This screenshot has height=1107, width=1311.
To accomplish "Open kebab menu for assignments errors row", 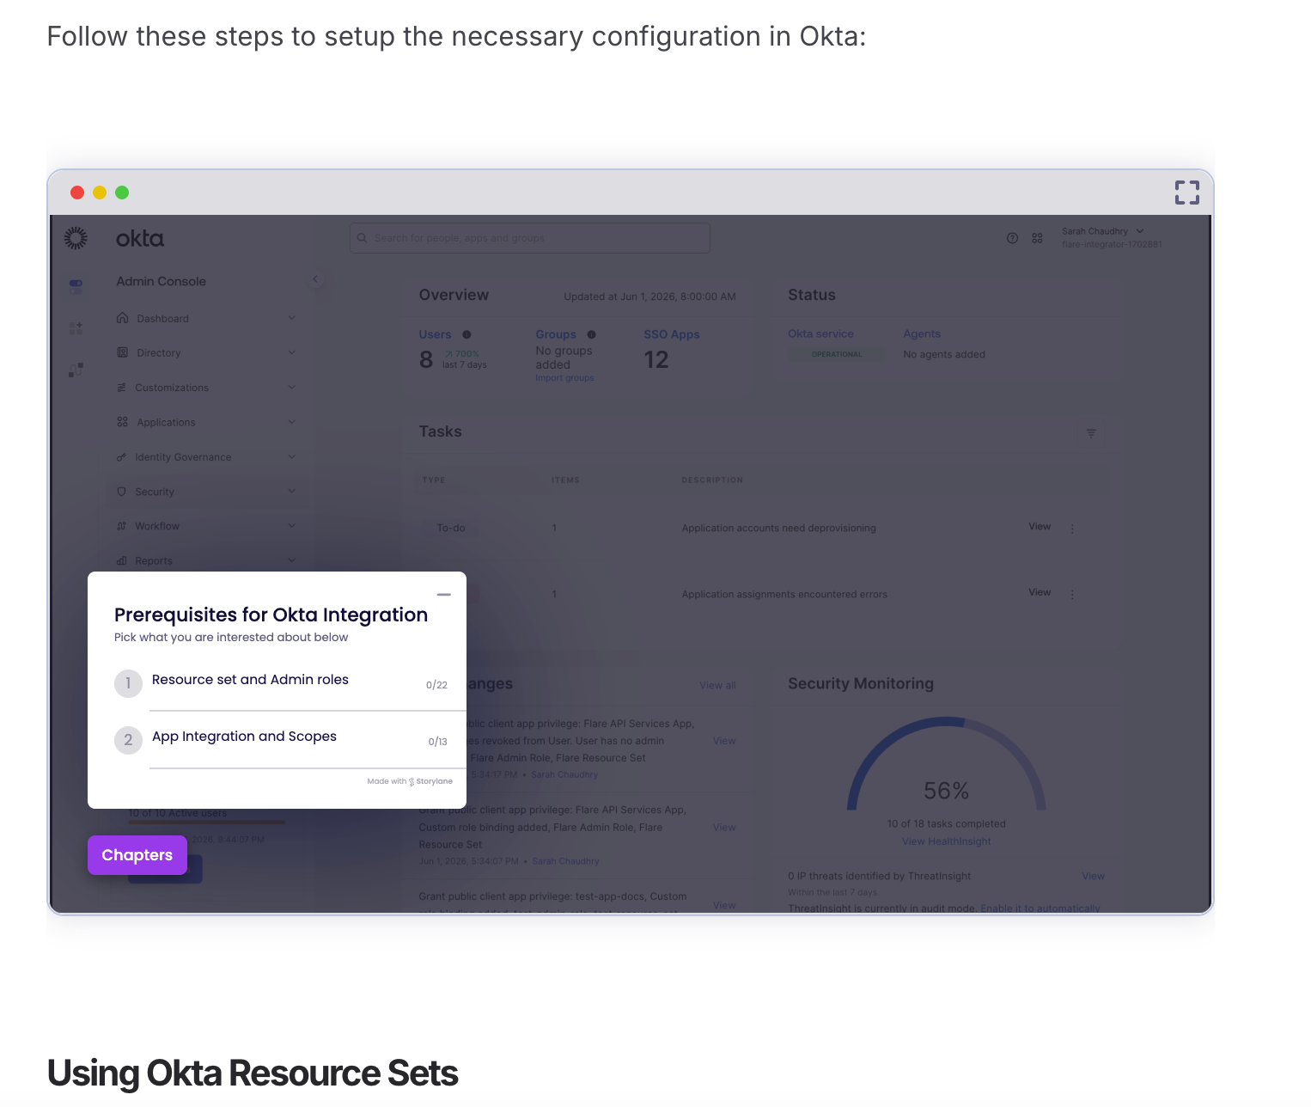I will 1072,594.
